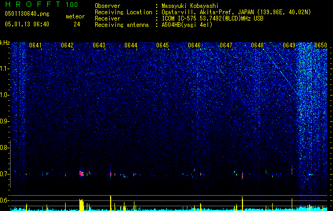Click the 1.1 kHz axis tick label

click(4, 69)
